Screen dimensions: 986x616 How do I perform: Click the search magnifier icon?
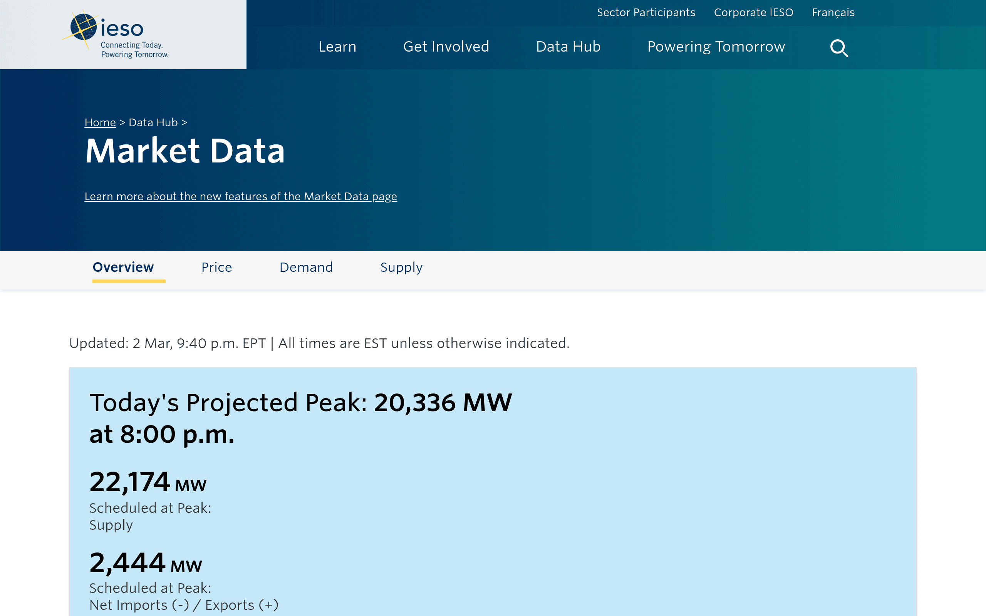839,48
